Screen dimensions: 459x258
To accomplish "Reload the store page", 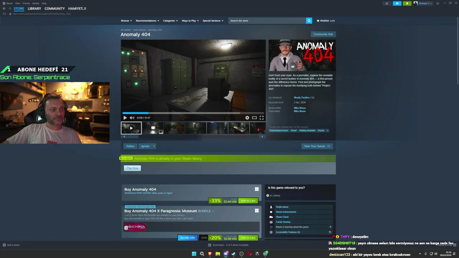I will 4,14.
